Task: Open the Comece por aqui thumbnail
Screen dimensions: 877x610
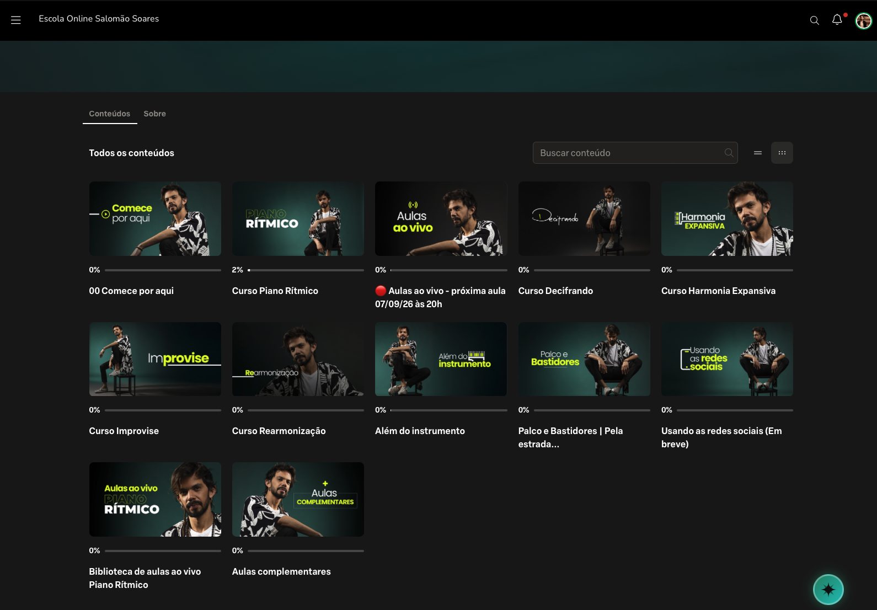Action: (155, 218)
